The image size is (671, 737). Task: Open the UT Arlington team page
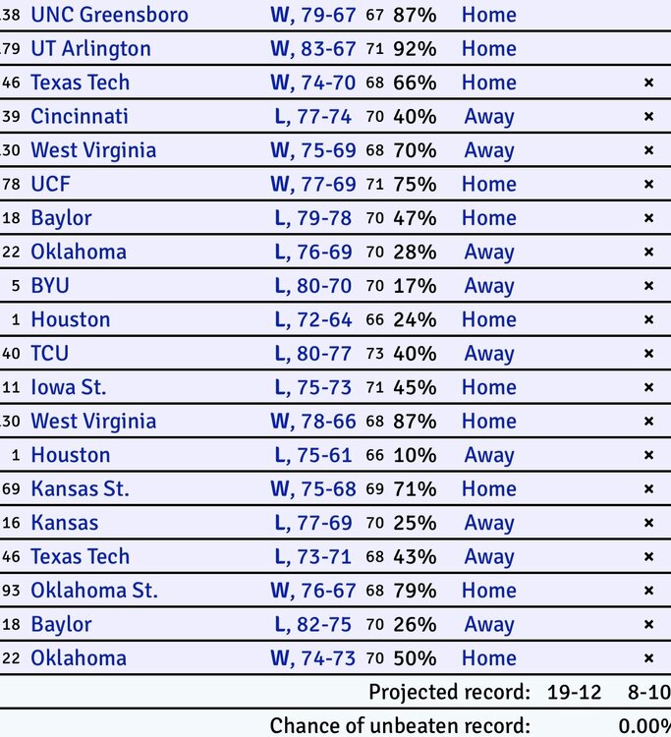click(90, 49)
